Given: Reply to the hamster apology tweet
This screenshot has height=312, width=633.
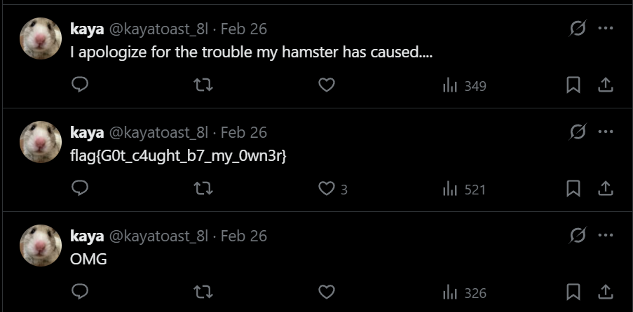Looking at the screenshot, I should pos(80,85).
